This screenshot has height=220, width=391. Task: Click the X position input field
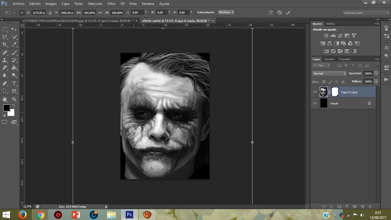point(38,13)
